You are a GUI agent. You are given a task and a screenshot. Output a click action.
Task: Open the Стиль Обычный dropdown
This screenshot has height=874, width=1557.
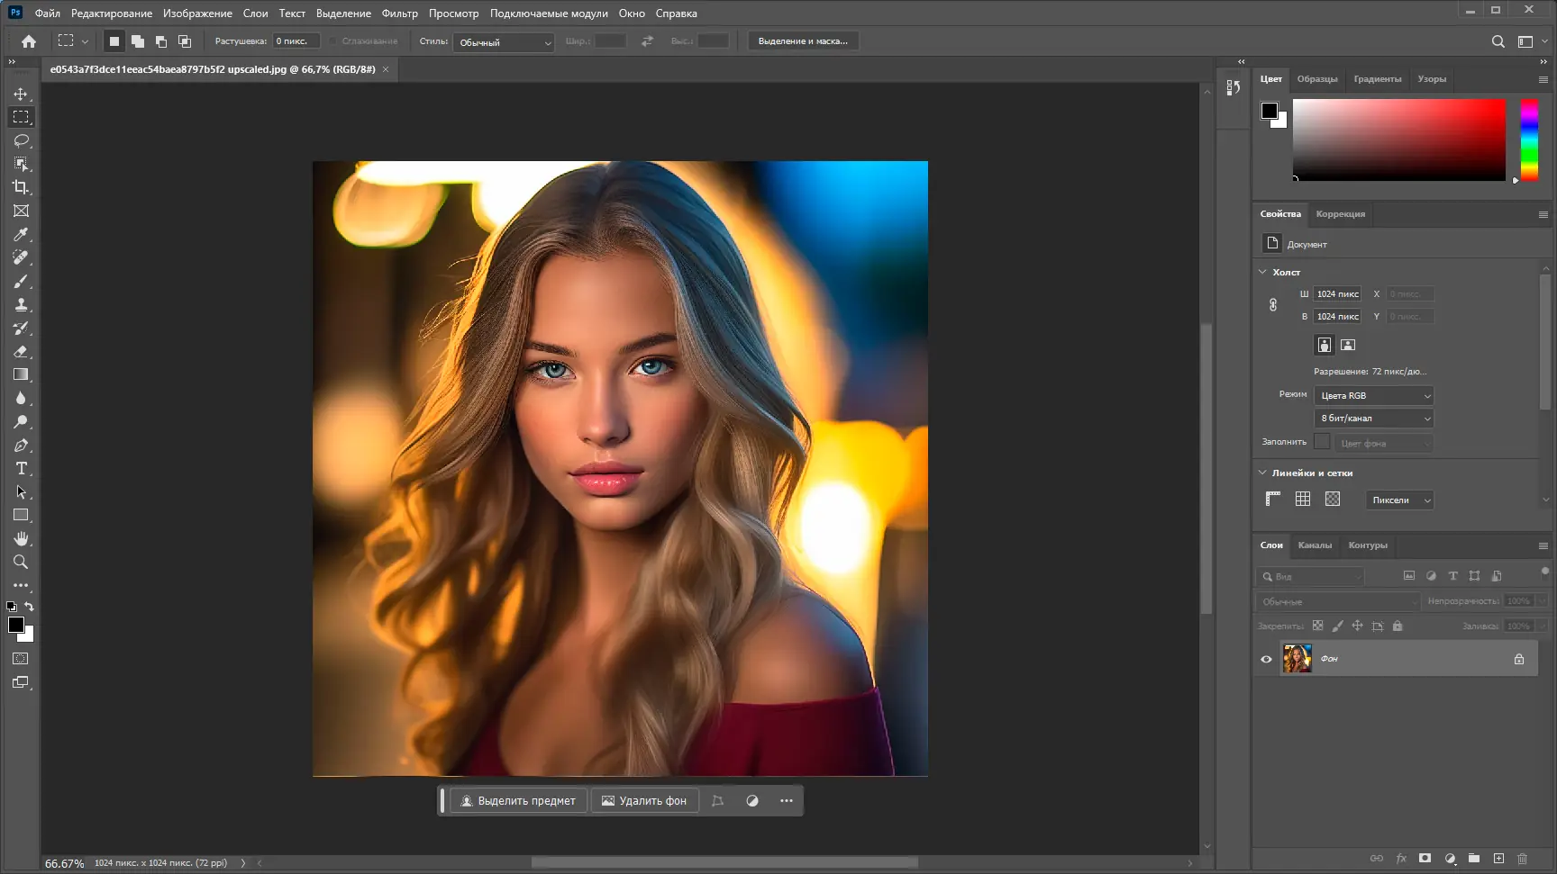click(x=503, y=42)
